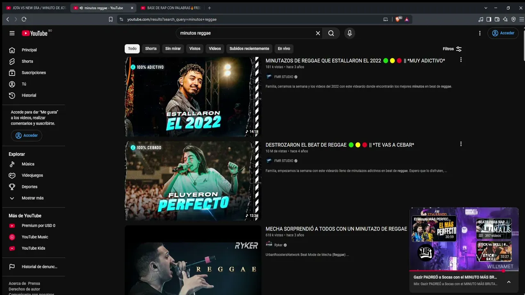Viewport: 525px width, 295px height.
Task: Switch to 'JOTA VS NEW ERA' tab
Action: [x=36, y=8]
